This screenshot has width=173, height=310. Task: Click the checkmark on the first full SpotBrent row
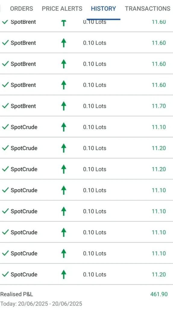[5, 43]
